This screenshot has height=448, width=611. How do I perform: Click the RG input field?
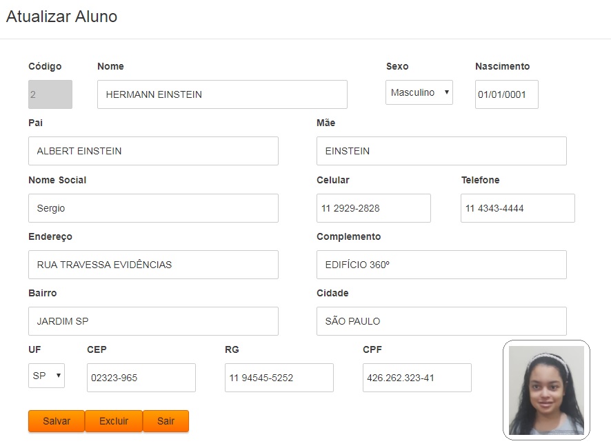pos(279,378)
